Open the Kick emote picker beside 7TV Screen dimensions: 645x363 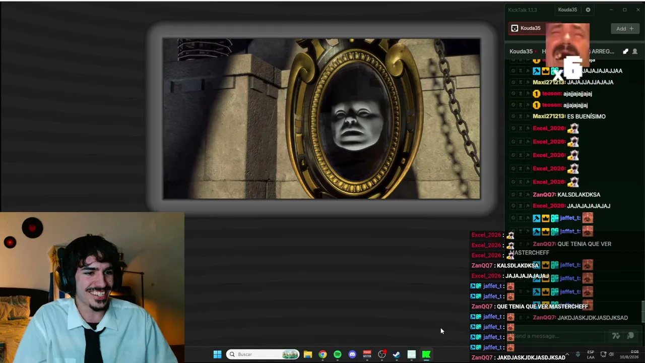tap(630, 336)
